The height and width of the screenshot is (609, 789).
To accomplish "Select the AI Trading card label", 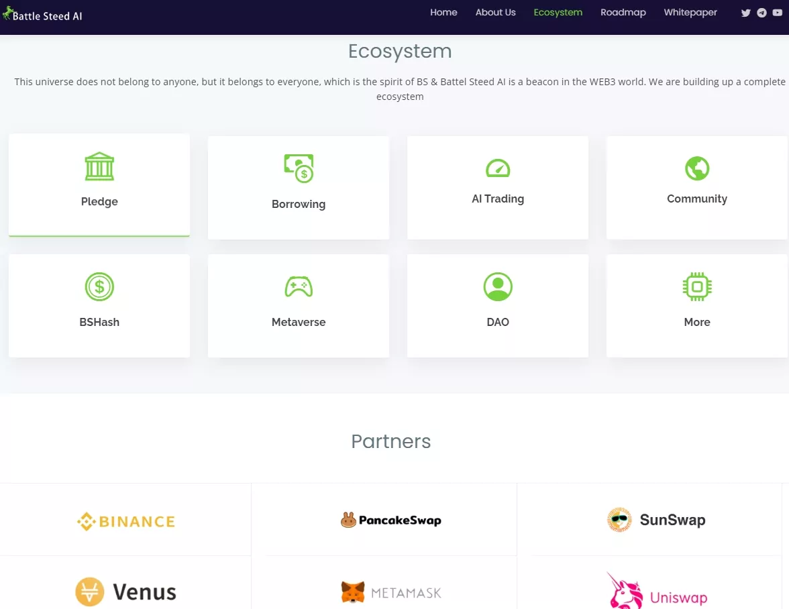I will tap(498, 199).
